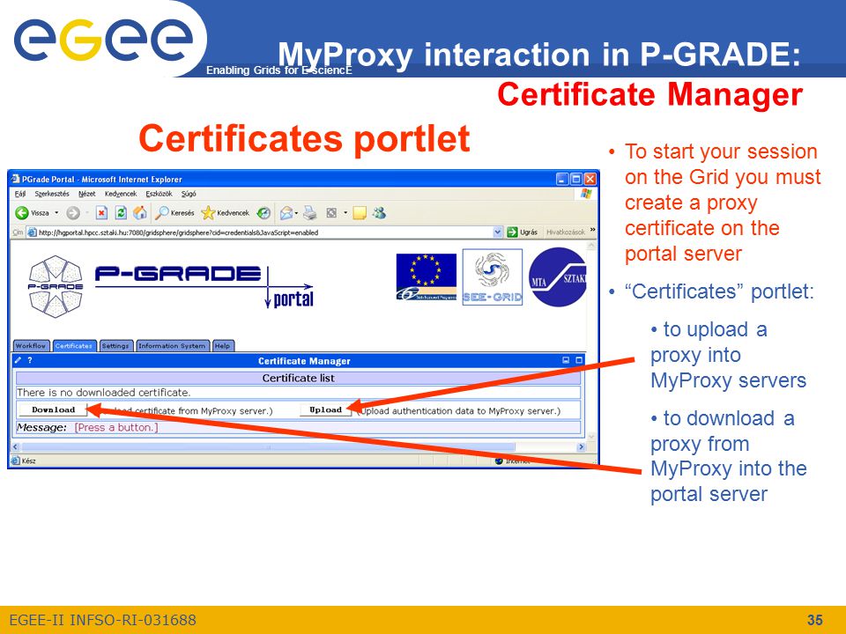Click the mail envelope icon
Image resolution: width=846 pixels, height=634 pixels.
286,213
